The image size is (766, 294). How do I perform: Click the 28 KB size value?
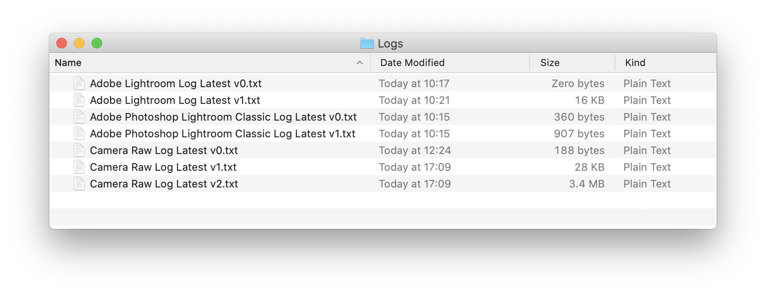click(x=589, y=167)
